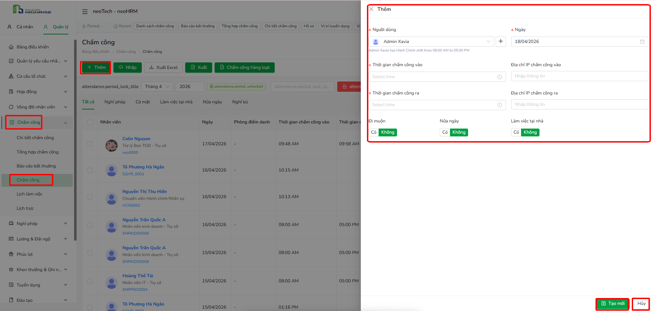
Task: Click the Saigon Highrise logo
Action: 32,9
